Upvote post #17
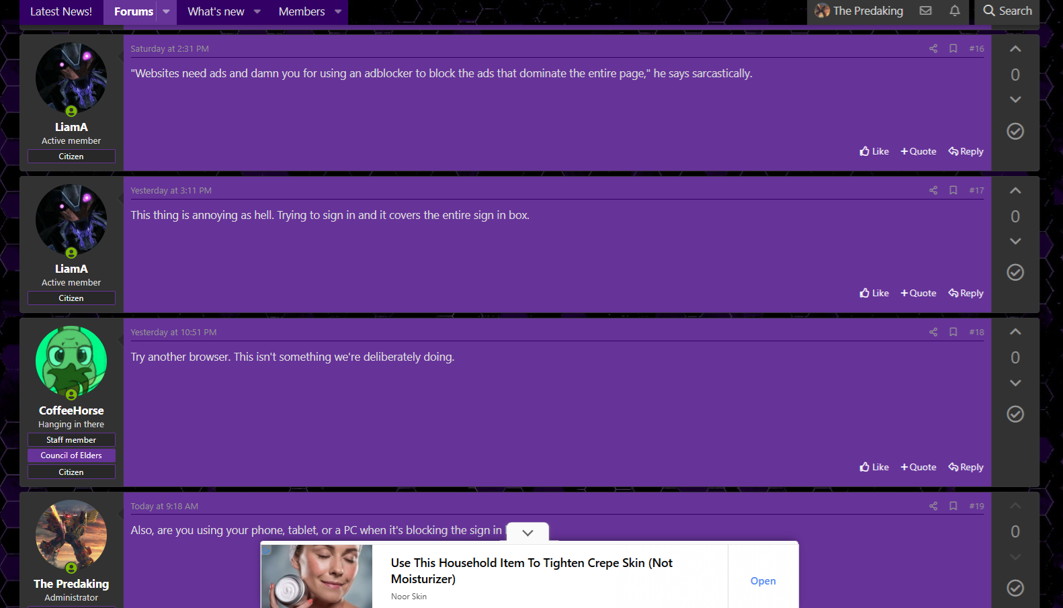 click(x=1015, y=191)
